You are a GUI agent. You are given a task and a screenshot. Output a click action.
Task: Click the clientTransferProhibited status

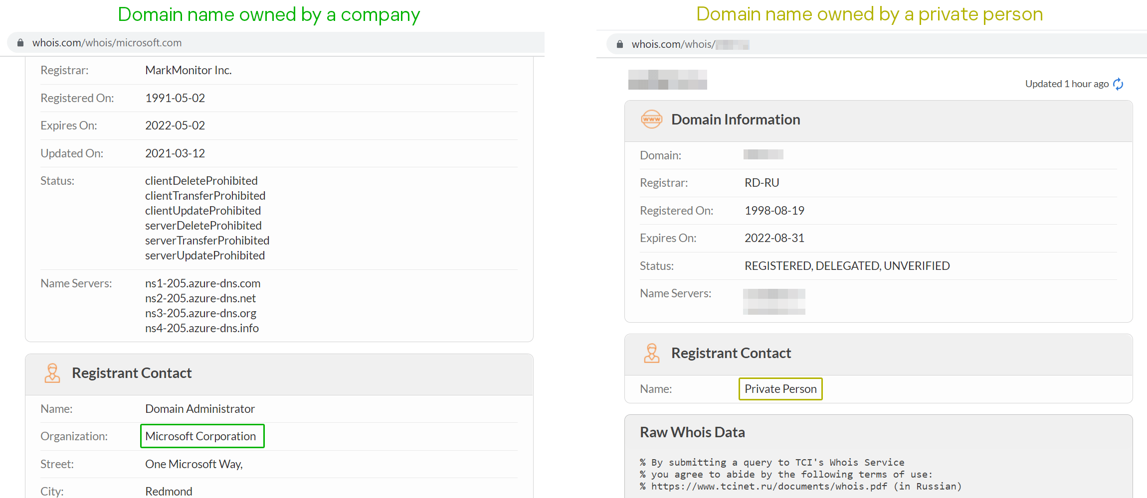pos(205,196)
